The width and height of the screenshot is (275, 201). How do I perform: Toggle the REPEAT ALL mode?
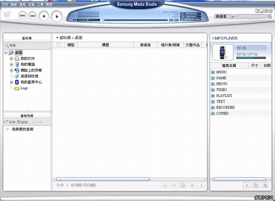coord(190,20)
